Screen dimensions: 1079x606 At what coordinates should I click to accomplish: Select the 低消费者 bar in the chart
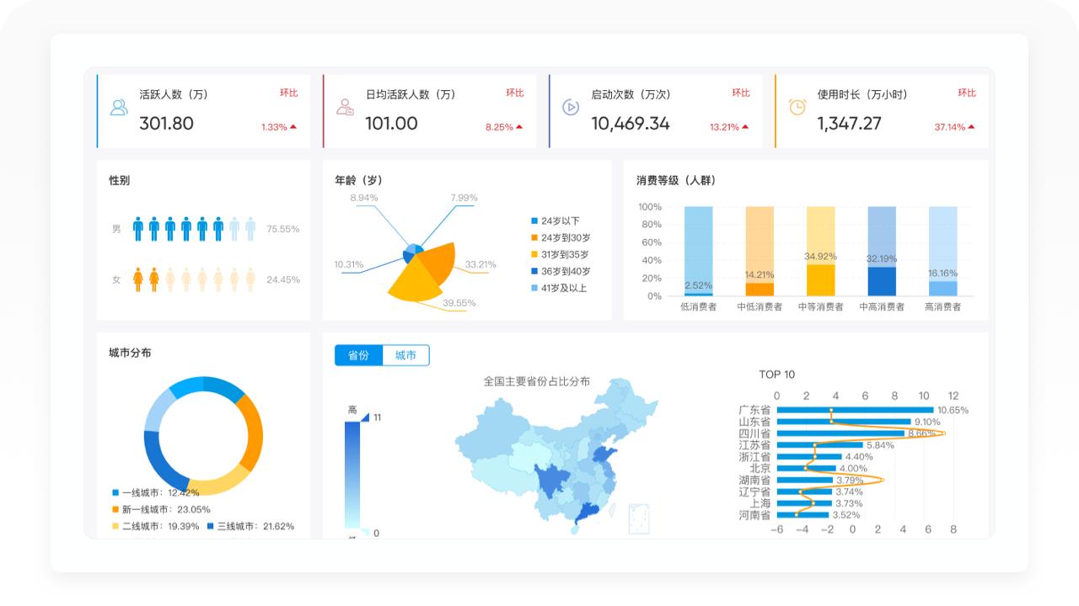(x=698, y=251)
